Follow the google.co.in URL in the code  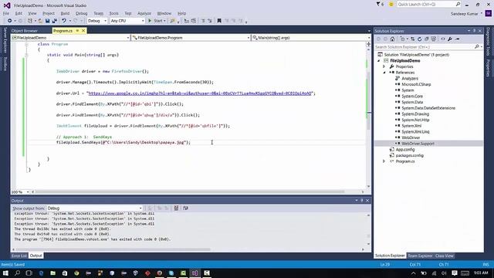tap(201, 93)
